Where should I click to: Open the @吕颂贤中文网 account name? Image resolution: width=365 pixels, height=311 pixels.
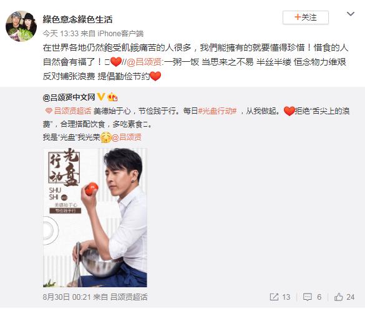pyautogui.click(x=69, y=97)
